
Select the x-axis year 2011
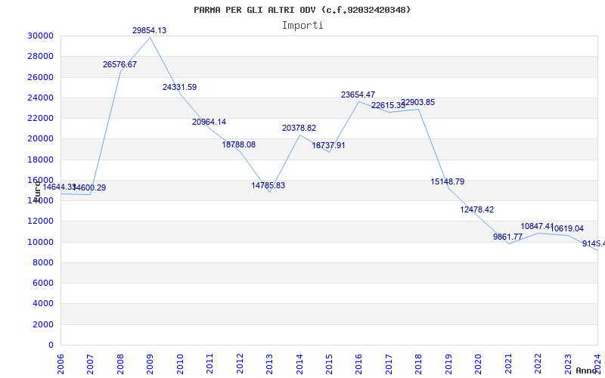(x=209, y=364)
